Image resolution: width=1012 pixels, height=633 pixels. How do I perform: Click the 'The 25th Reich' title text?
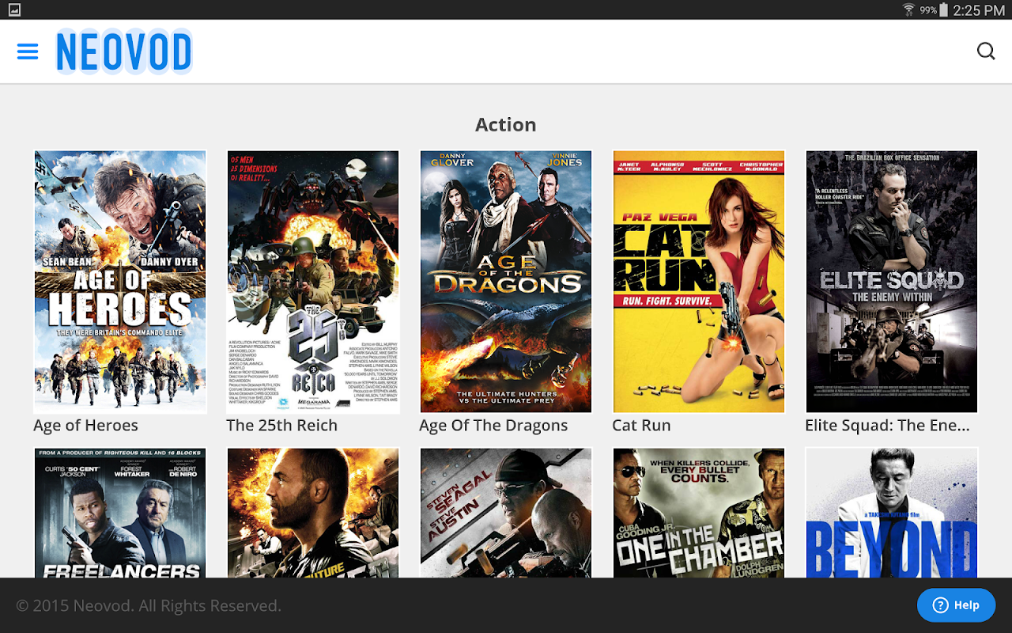click(x=281, y=426)
